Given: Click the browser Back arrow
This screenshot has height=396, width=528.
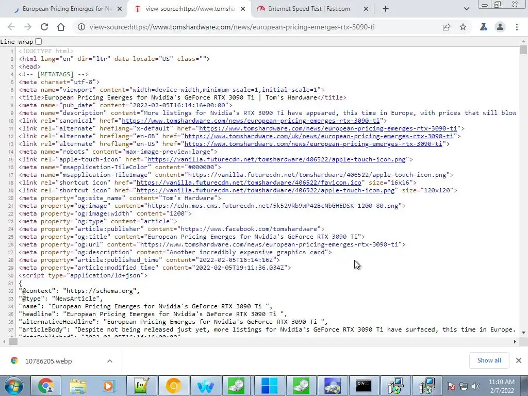Looking at the screenshot, I should coord(11,27).
